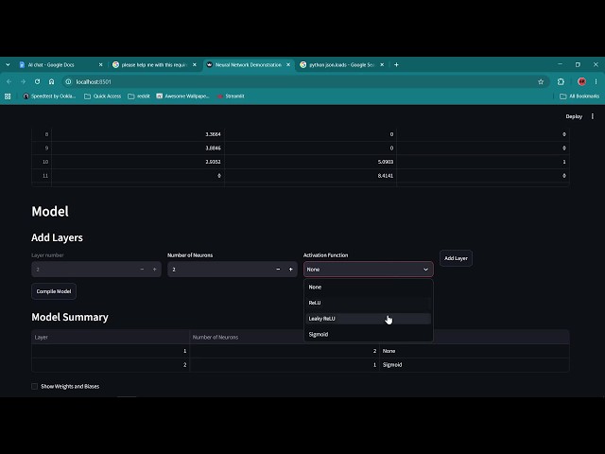Close the python json.loads search tab
This screenshot has width=605, height=454.
tap(382, 65)
